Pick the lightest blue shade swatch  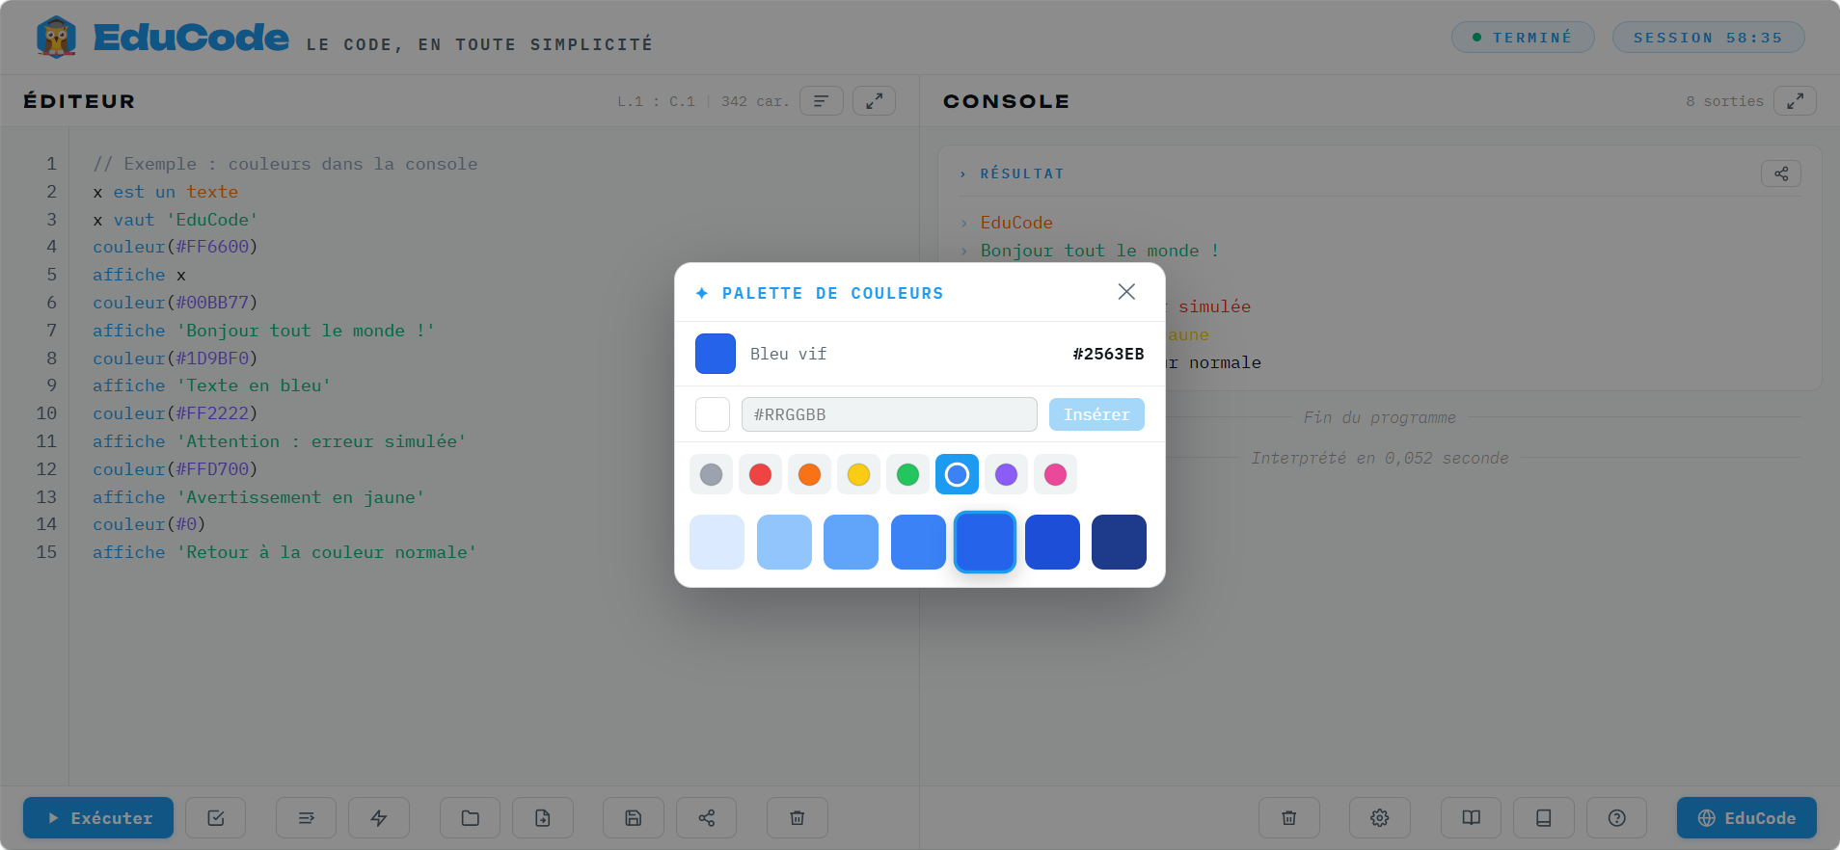pos(717,542)
